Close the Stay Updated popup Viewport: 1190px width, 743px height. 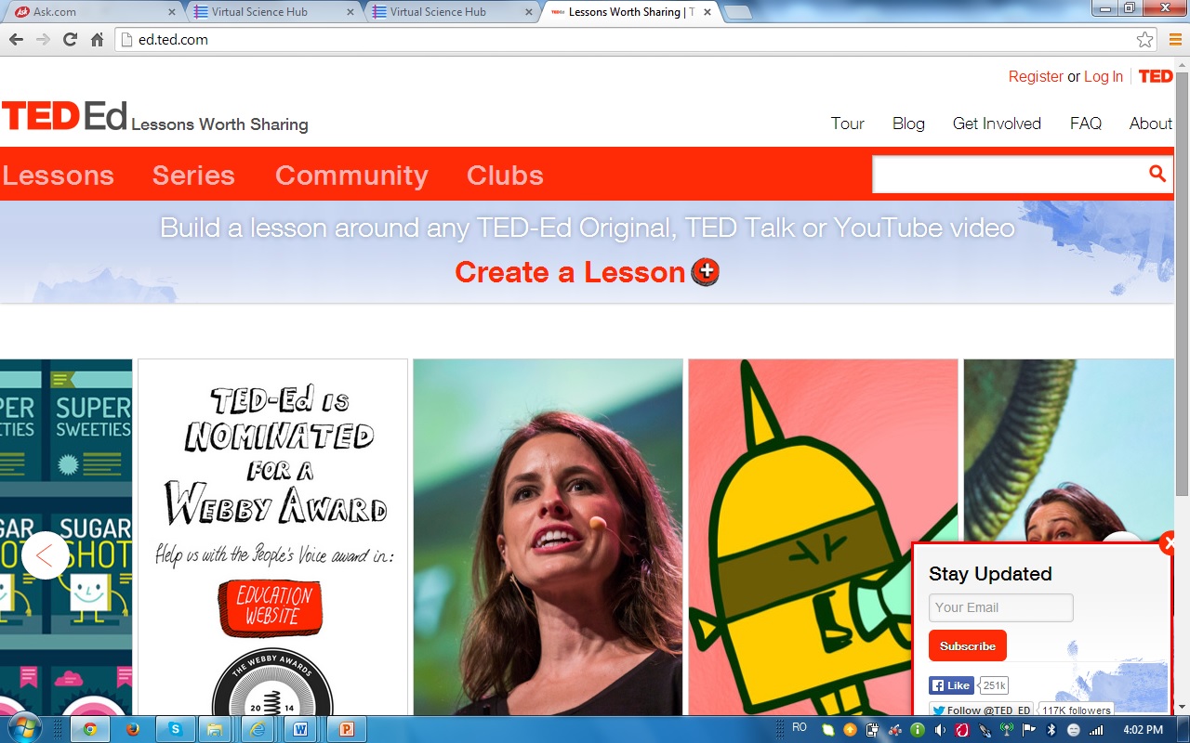[x=1169, y=544]
